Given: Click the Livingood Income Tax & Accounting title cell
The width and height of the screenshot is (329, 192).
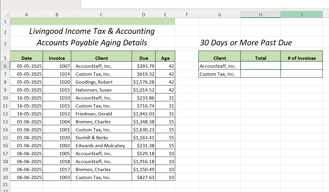Looking at the screenshot, I should click(92, 31).
